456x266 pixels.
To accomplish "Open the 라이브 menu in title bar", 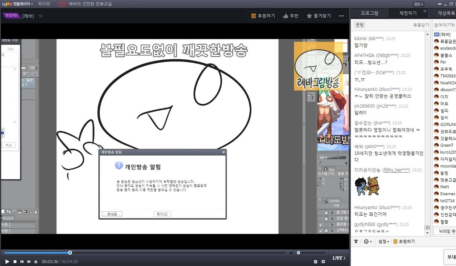I will click(44, 4).
